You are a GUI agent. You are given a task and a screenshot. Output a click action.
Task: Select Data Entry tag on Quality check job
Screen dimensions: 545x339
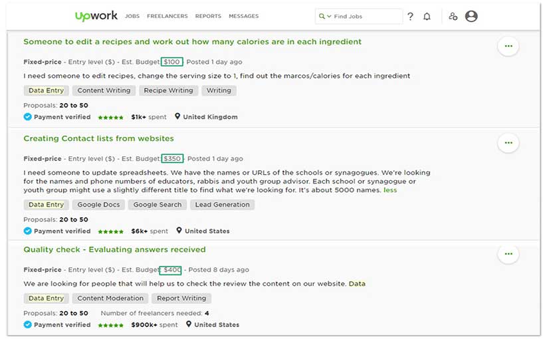coord(47,298)
